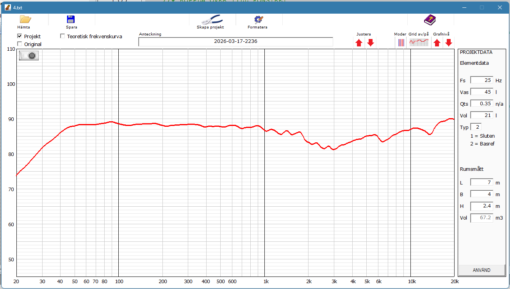This screenshot has width=510, height=289.
Task: Click the Justera red down arrow
Action: coord(371,43)
